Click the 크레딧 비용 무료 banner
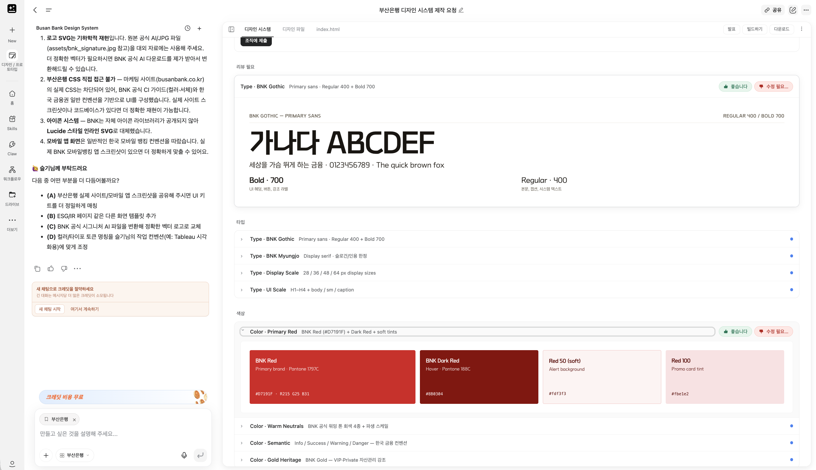 [123, 397]
